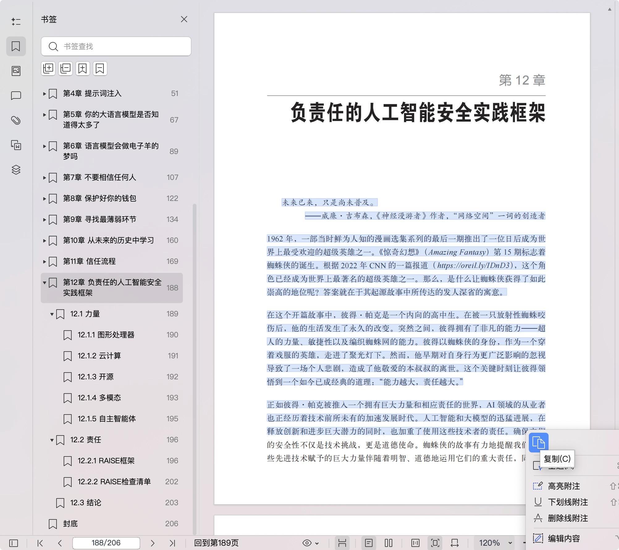619x550 pixels.
Task: Click the blue copy icon
Action: (x=538, y=443)
